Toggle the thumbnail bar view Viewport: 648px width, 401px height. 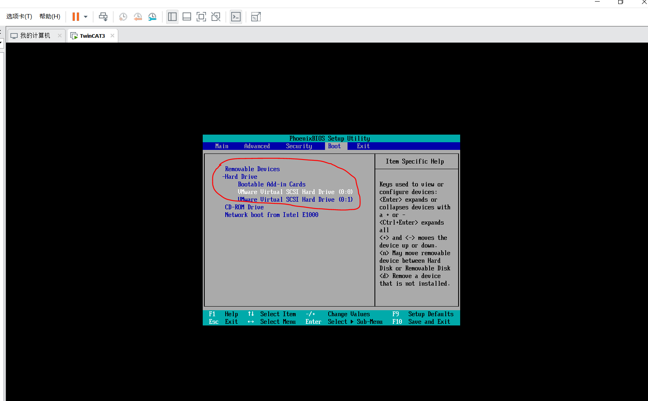(x=187, y=17)
